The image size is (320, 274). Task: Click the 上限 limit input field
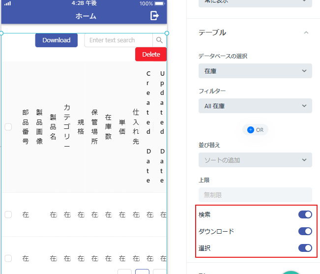(x=255, y=195)
